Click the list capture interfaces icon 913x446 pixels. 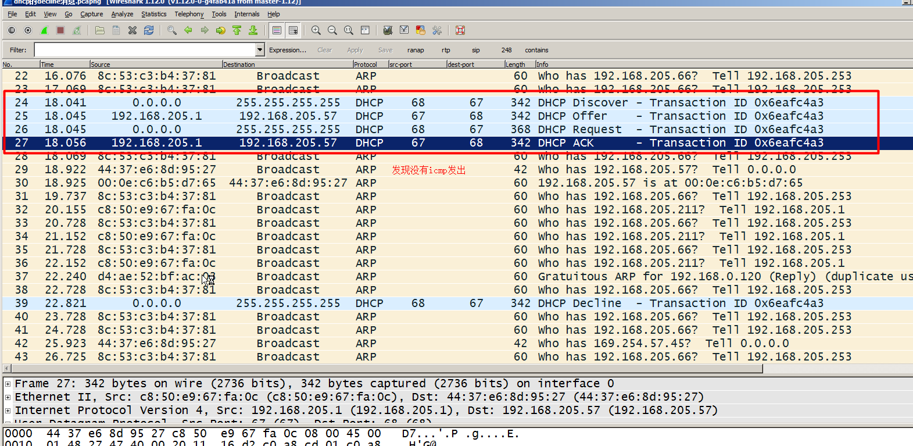pyautogui.click(x=12, y=30)
